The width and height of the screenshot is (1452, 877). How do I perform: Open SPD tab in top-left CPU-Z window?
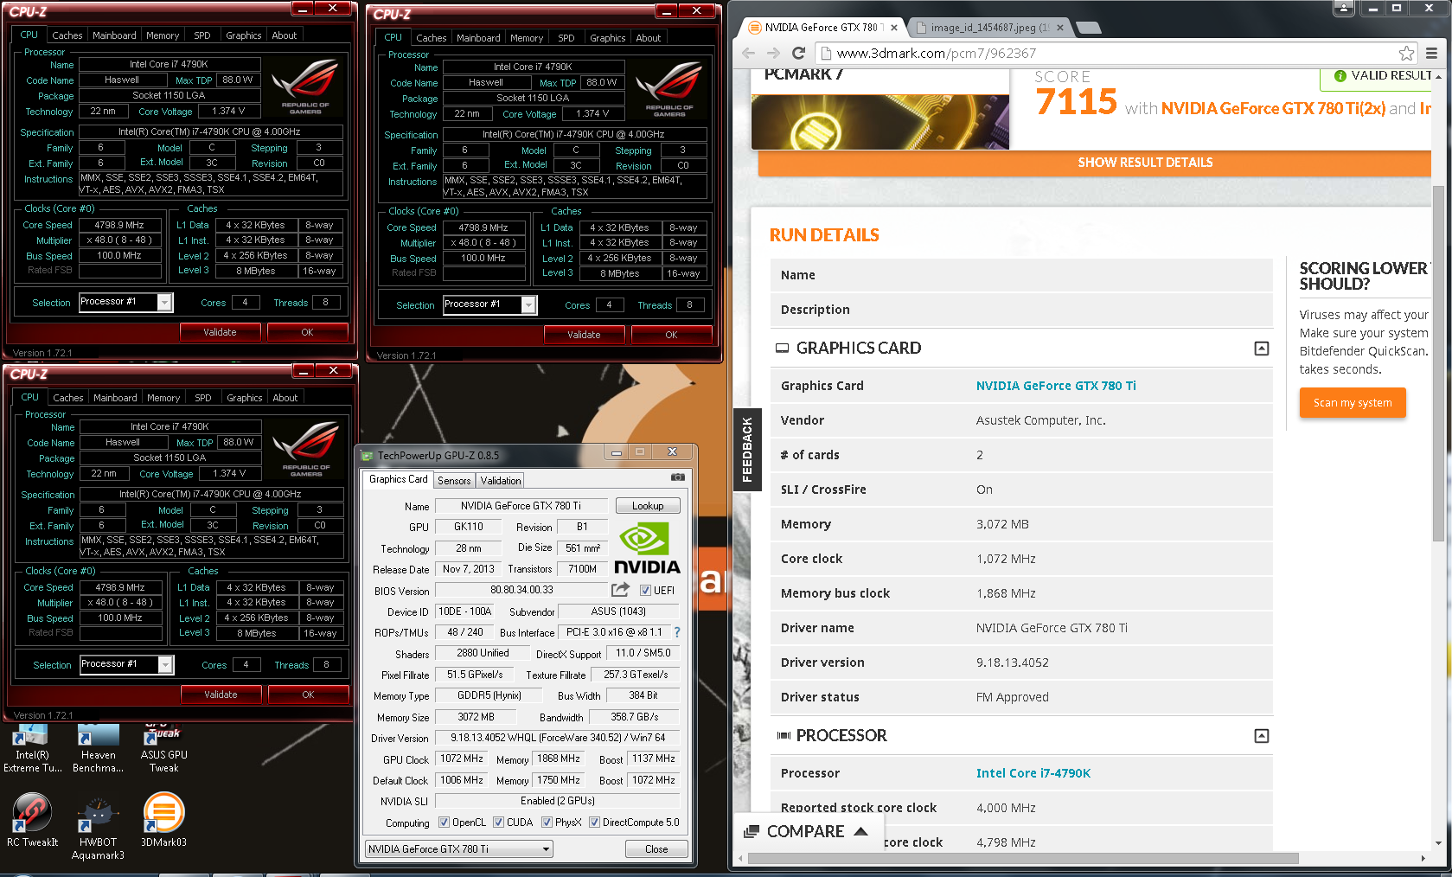coord(202,35)
